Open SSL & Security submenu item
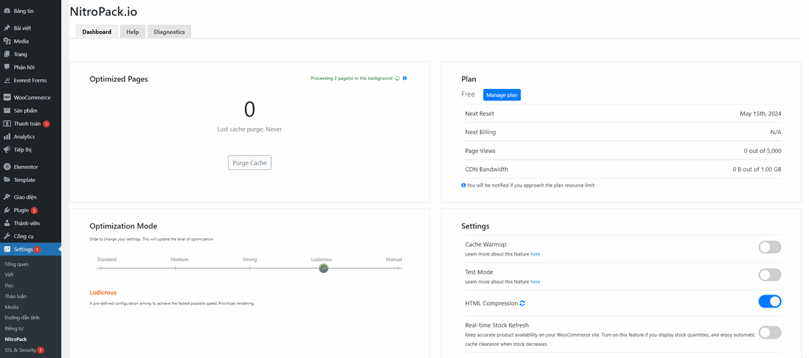The image size is (809, 358). pyautogui.click(x=21, y=350)
